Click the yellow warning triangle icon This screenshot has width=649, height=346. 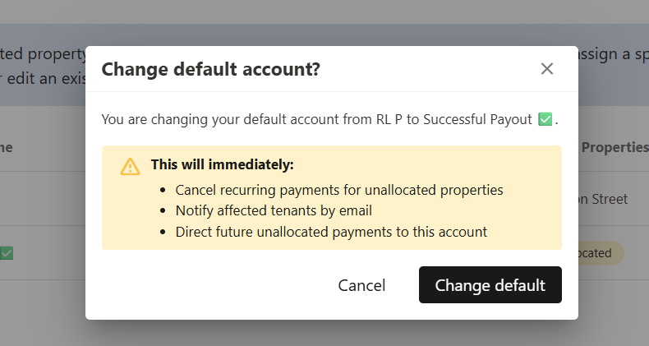click(x=130, y=167)
